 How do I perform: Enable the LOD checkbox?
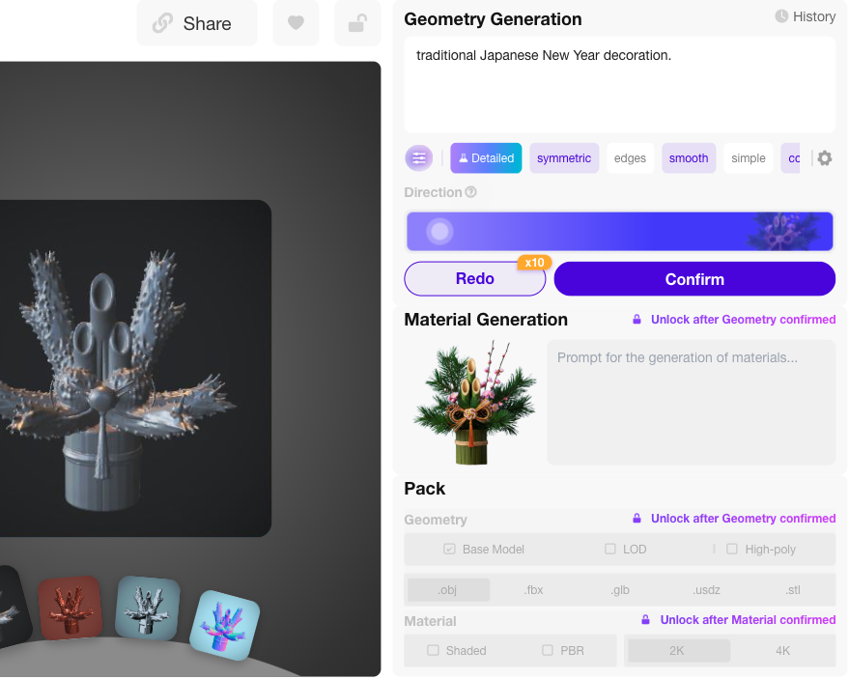[610, 549]
